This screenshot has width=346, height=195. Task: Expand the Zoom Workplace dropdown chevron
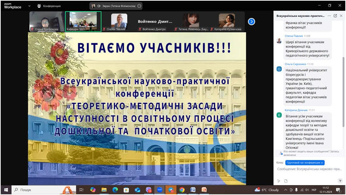(29, 6)
